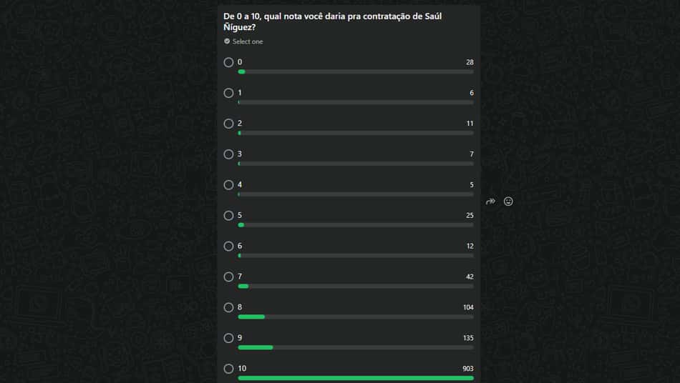The height and width of the screenshot is (383, 680).
Task: Vote for rating 8
Action: [228, 307]
